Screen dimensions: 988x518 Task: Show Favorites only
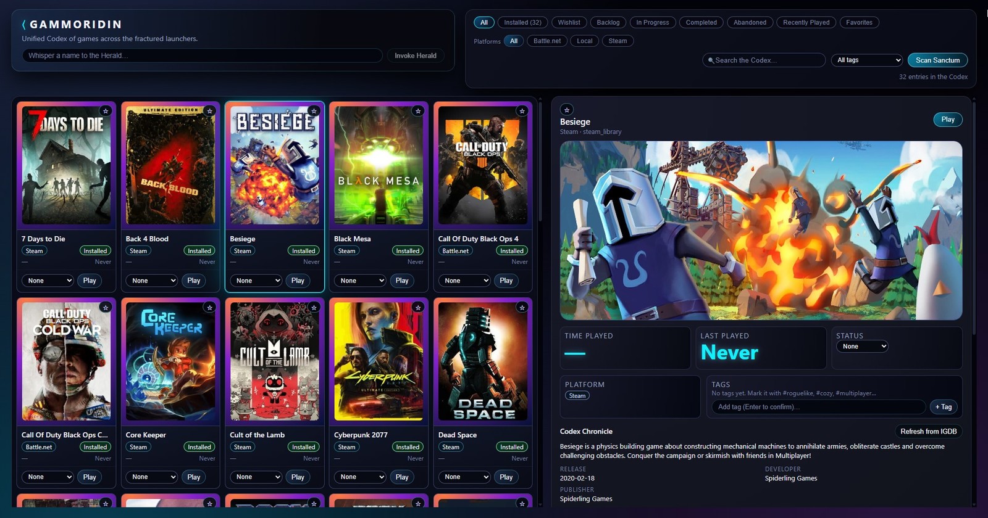[x=859, y=22]
